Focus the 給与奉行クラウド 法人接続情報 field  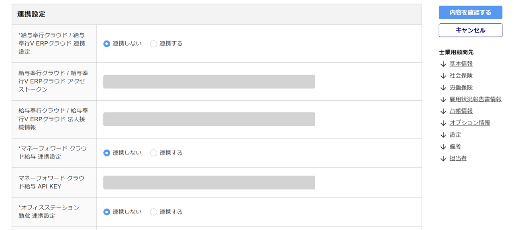click(x=209, y=119)
